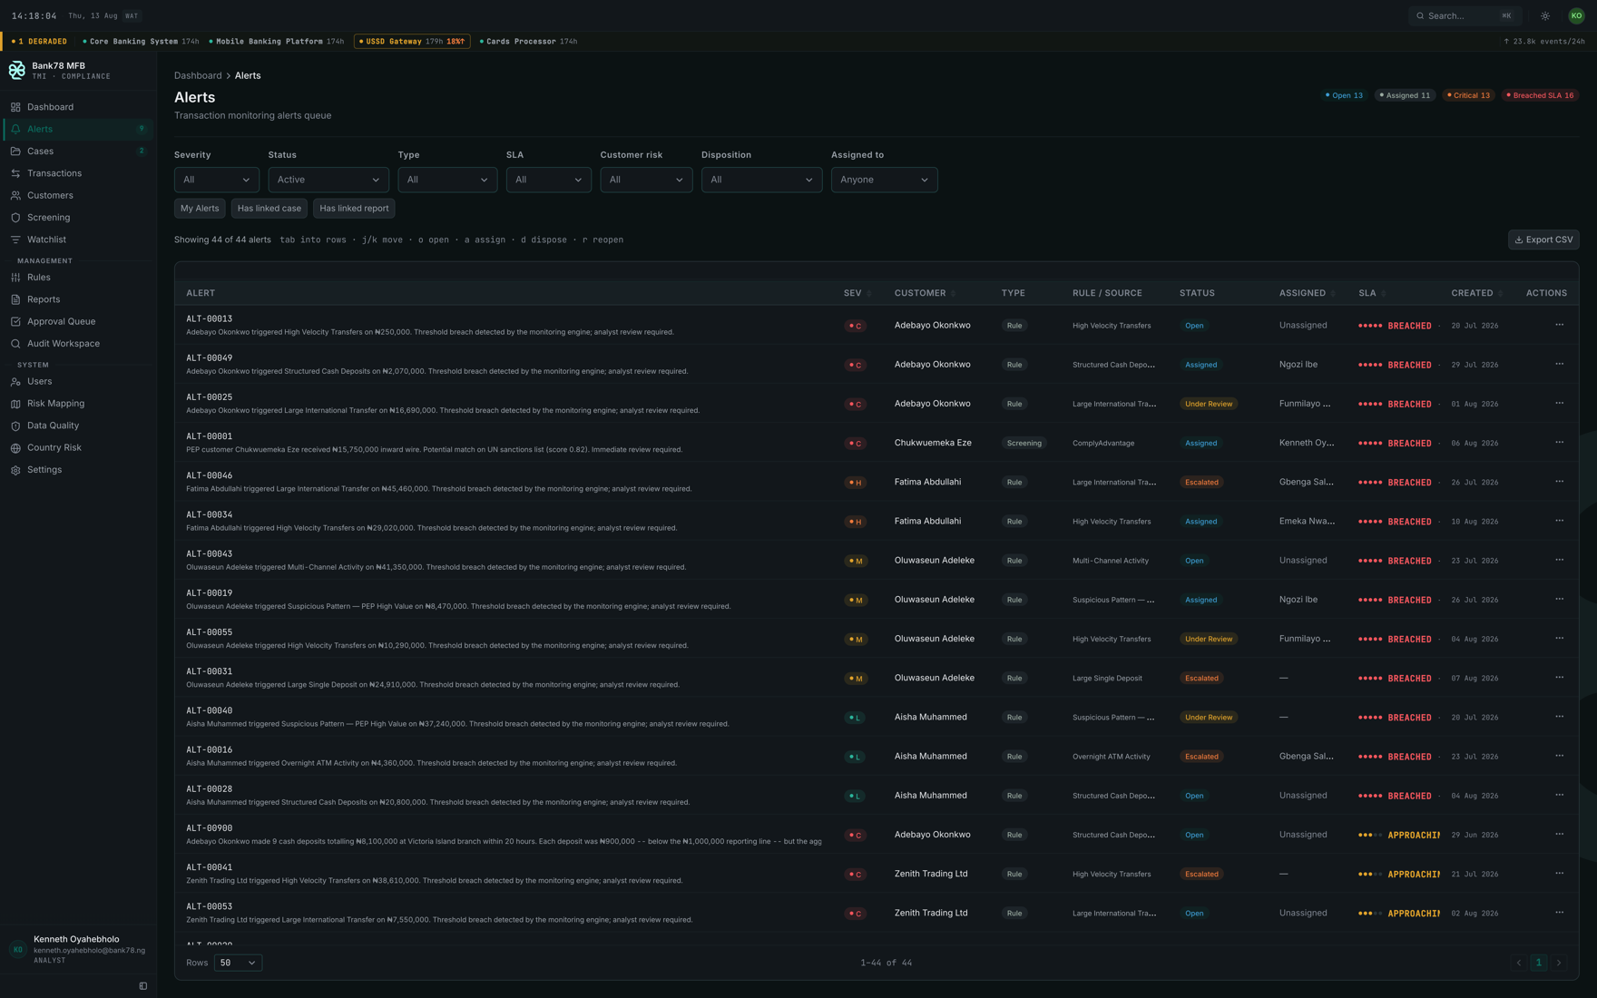
Task: Open the Status dropdown showing Active
Action: [328, 180]
